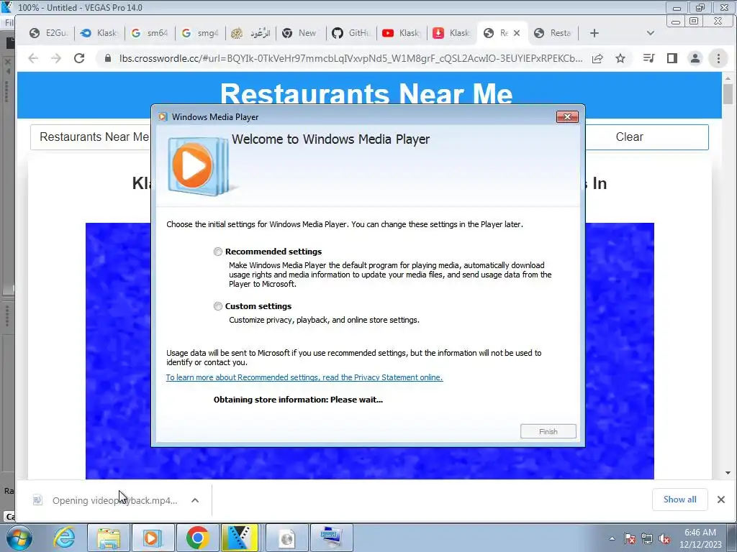The height and width of the screenshot is (552, 737).
Task: Expand the videoplayback.mp4 download options chevron
Action: (195, 500)
